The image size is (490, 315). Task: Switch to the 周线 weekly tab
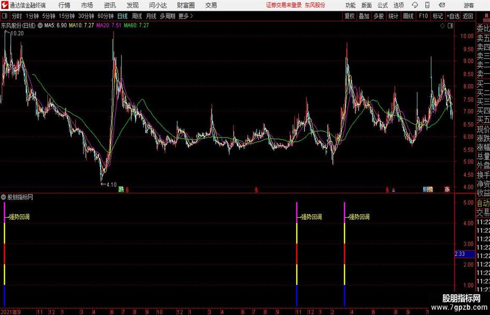(137, 16)
